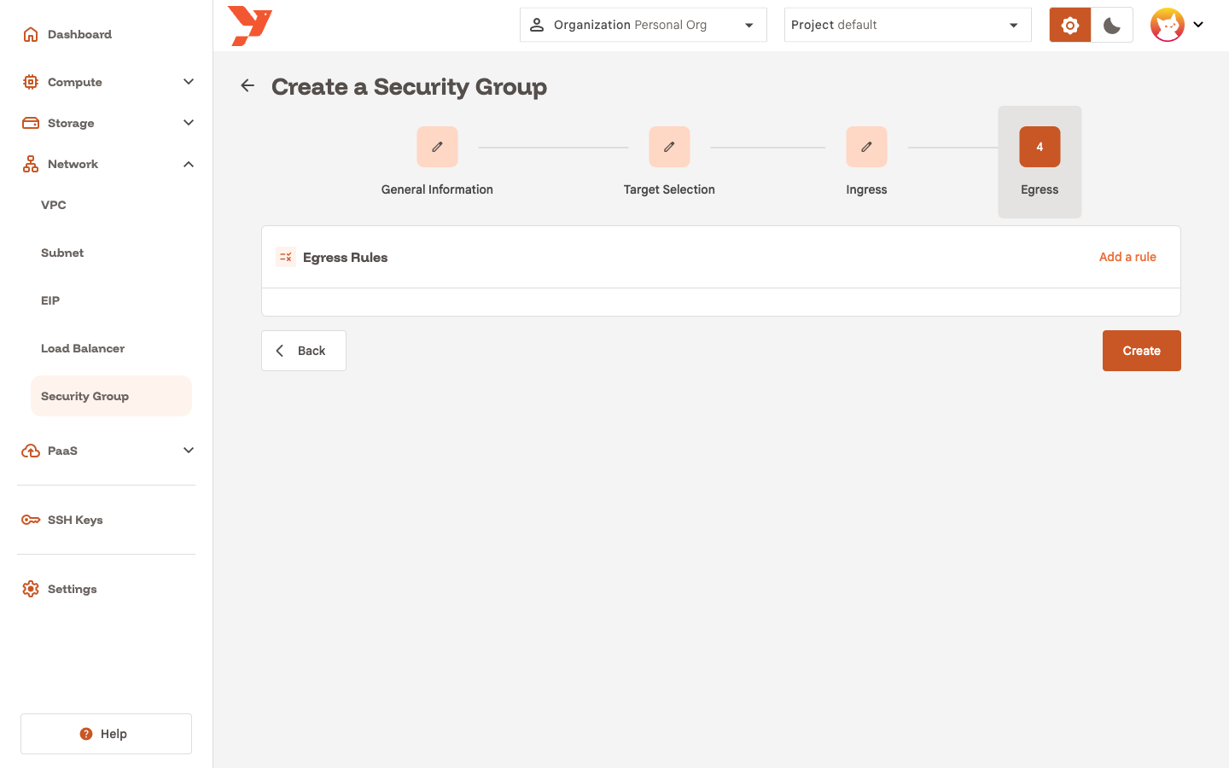Viewport: 1229px width, 768px height.
Task: Click the Compute chip icon
Action: coord(31,82)
